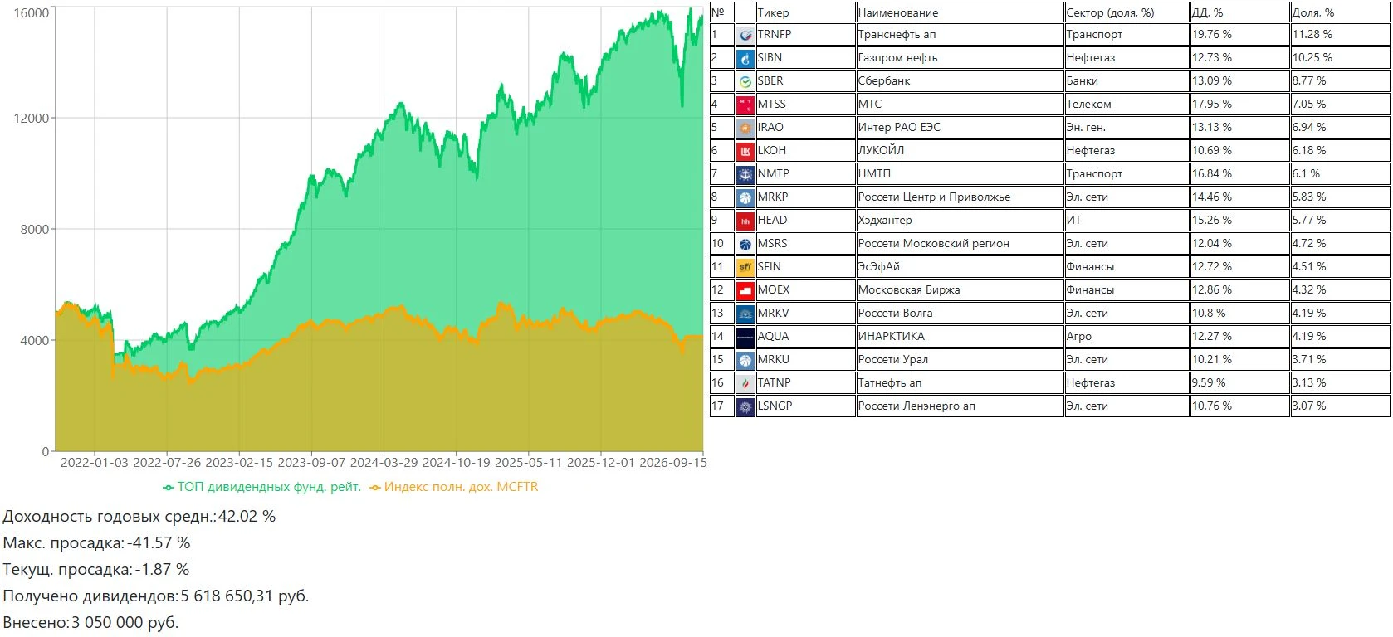This screenshot has height=637, width=1393.
Task: Click the '№' column header
Action: 722,12
